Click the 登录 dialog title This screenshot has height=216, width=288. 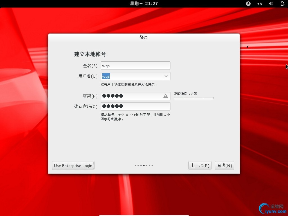point(144,37)
